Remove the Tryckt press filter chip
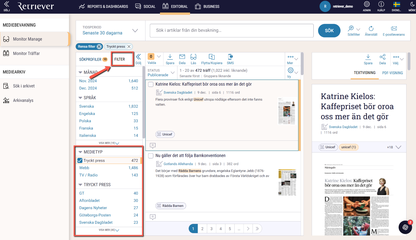 (x=129, y=47)
